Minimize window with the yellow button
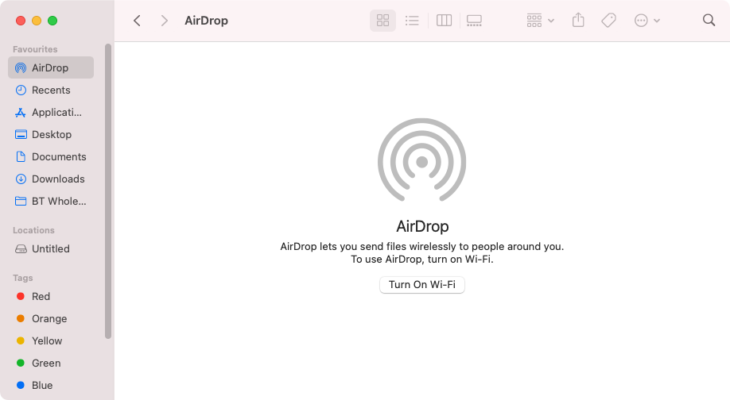This screenshot has width=730, height=400. pyautogui.click(x=37, y=21)
